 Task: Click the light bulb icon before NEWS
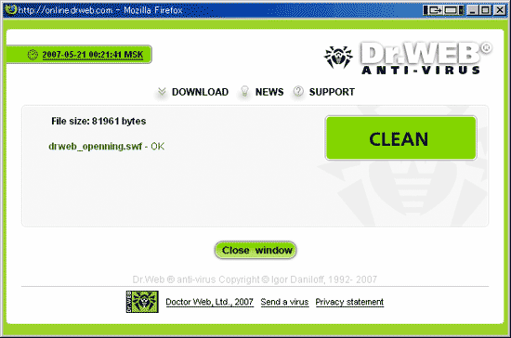click(x=244, y=92)
